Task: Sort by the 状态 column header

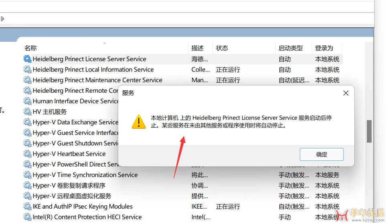Action: [x=222, y=48]
